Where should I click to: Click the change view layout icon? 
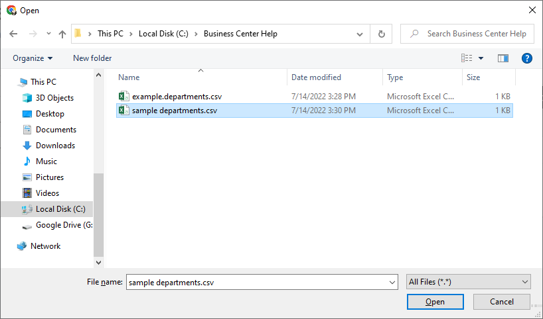pyautogui.click(x=467, y=58)
